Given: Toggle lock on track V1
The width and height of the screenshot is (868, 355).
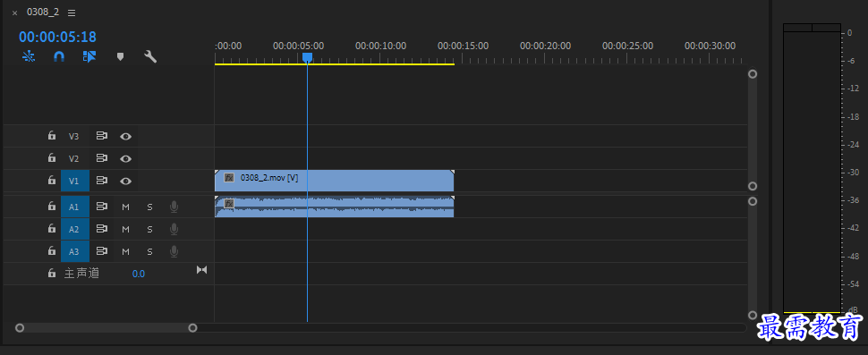Looking at the screenshot, I should pos(52,181).
